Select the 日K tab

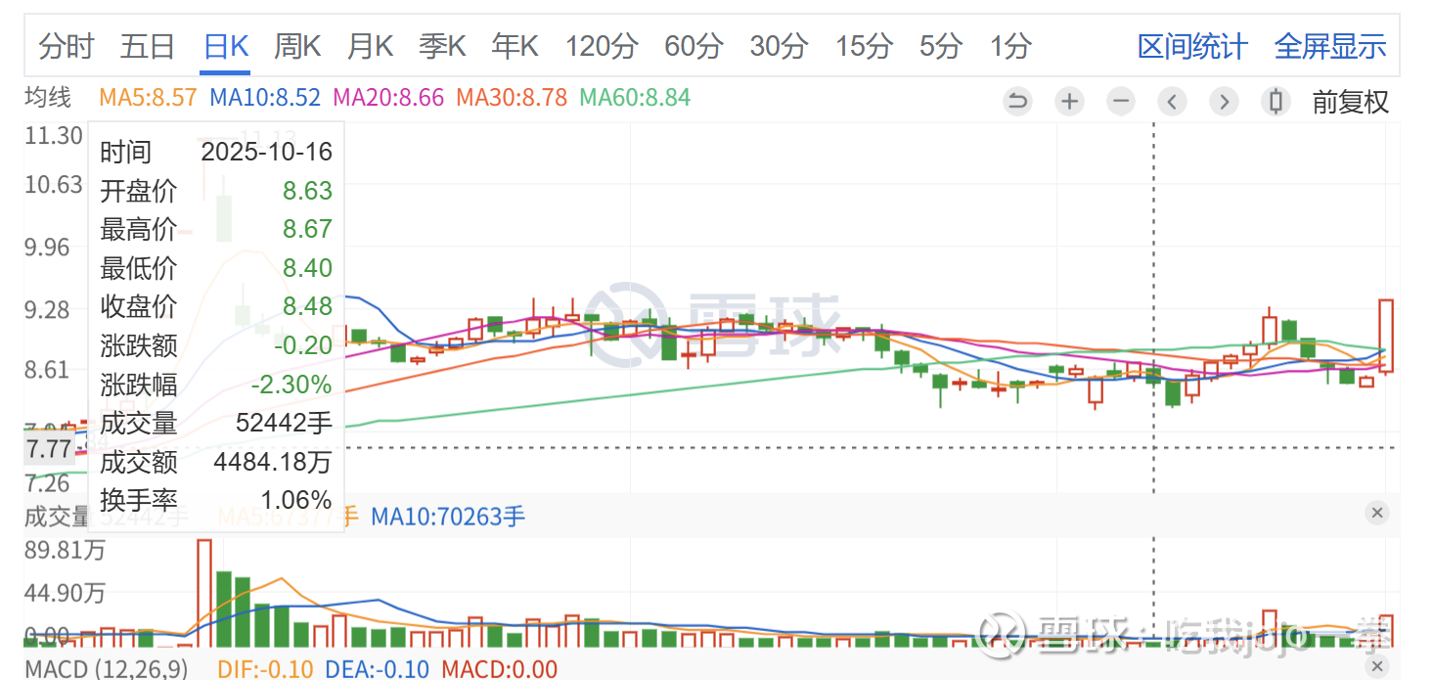[x=226, y=46]
